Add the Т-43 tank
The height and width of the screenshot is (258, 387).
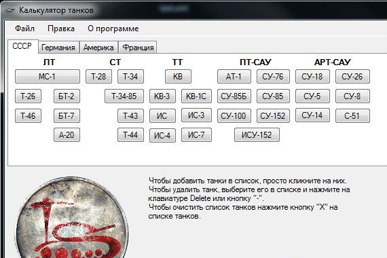pos(130,116)
